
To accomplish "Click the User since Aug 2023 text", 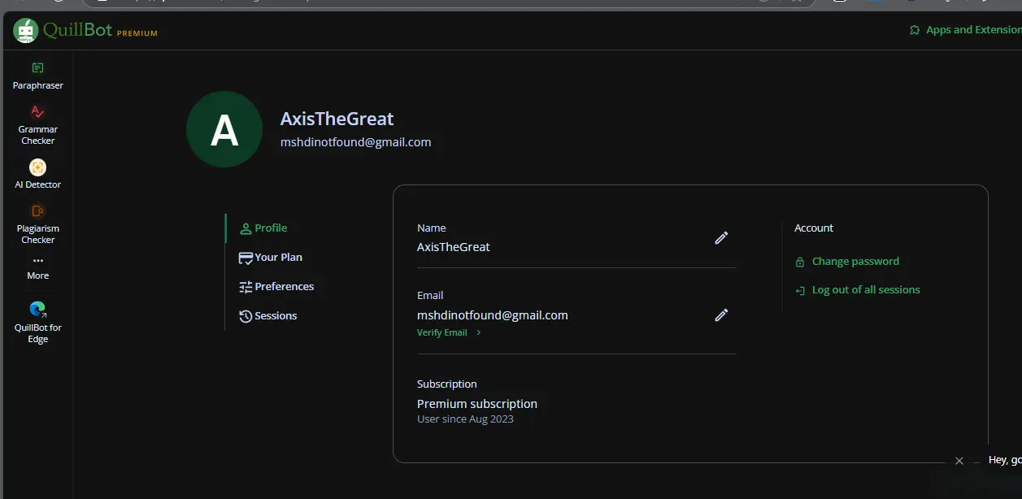I will tap(465, 419).
